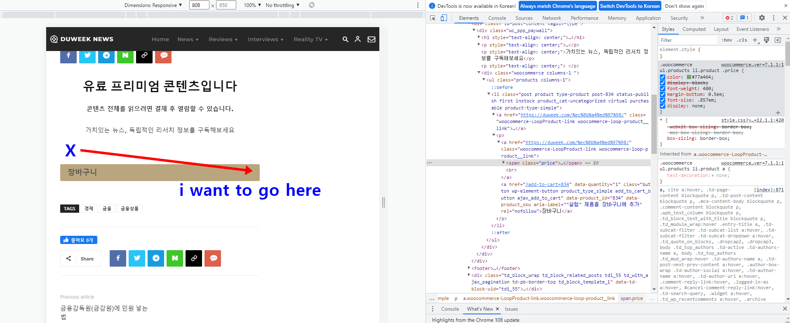Click Always match Chrome's language button
Image resolution: width=790 pixels, height=323 pixels.
click(557, 6)
